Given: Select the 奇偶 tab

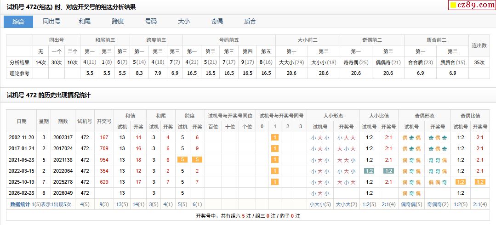Looking at the screenshot, I should (x=217, y=22).
